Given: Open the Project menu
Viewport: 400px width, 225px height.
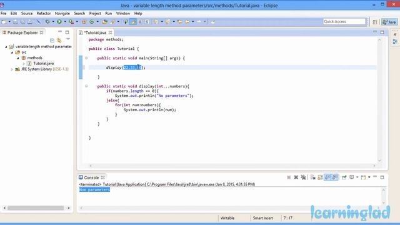Looking at the screenshot, I should [95, 13].
